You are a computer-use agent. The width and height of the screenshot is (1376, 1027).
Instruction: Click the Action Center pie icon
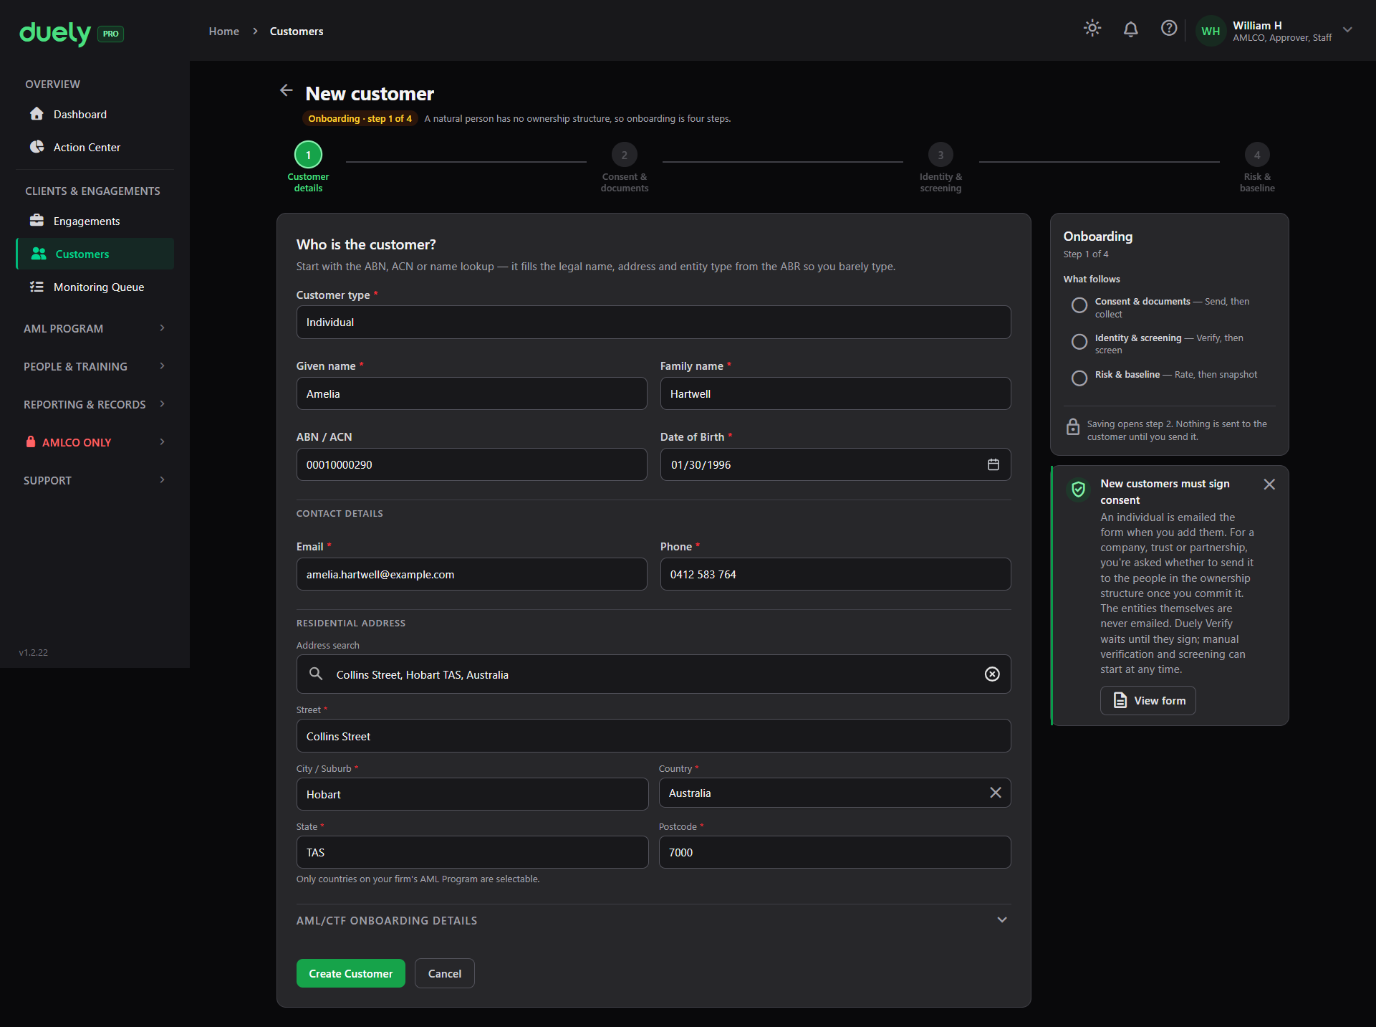(37, 147)
